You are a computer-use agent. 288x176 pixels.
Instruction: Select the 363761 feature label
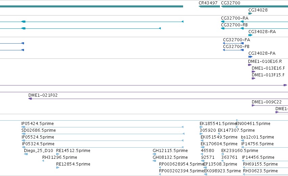[x=229, y=158]
